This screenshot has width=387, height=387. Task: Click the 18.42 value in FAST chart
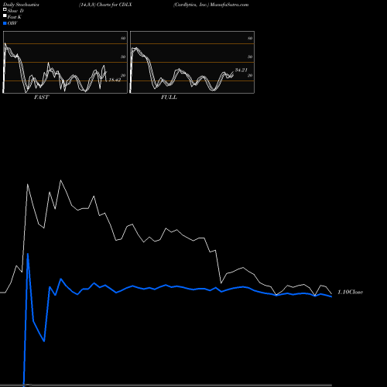point(115,80)
